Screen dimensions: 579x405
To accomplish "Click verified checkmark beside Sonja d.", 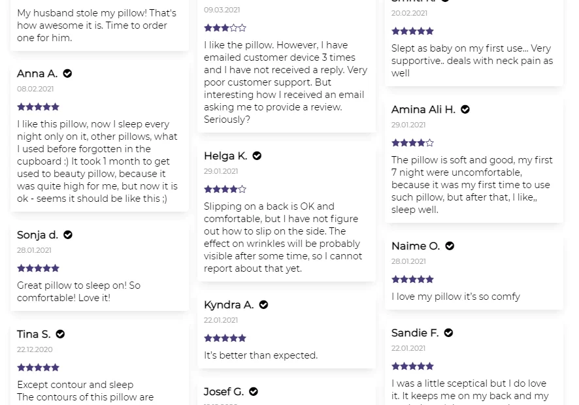I will (x=68, y=235).
